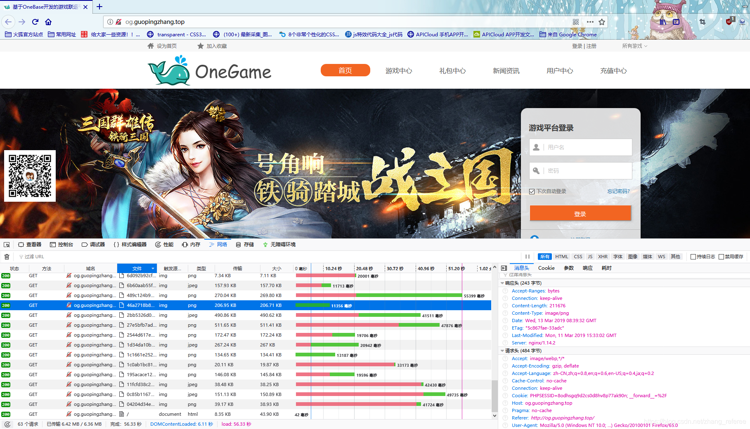
Task: Toggle the 下次自动登录 checkbox
Action: coord(532,191)
